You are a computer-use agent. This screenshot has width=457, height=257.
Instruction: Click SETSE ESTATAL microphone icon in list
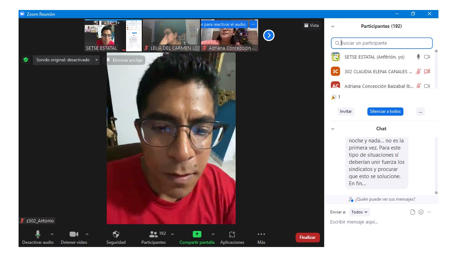pos(418,57)
